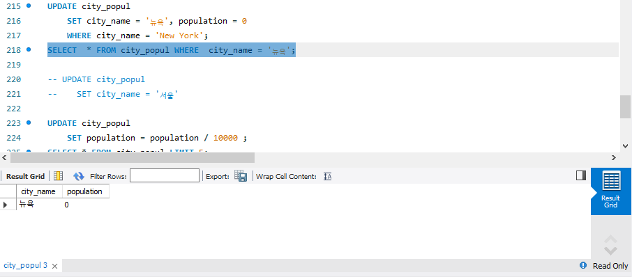Open the Result Grid side panel button

610,191
